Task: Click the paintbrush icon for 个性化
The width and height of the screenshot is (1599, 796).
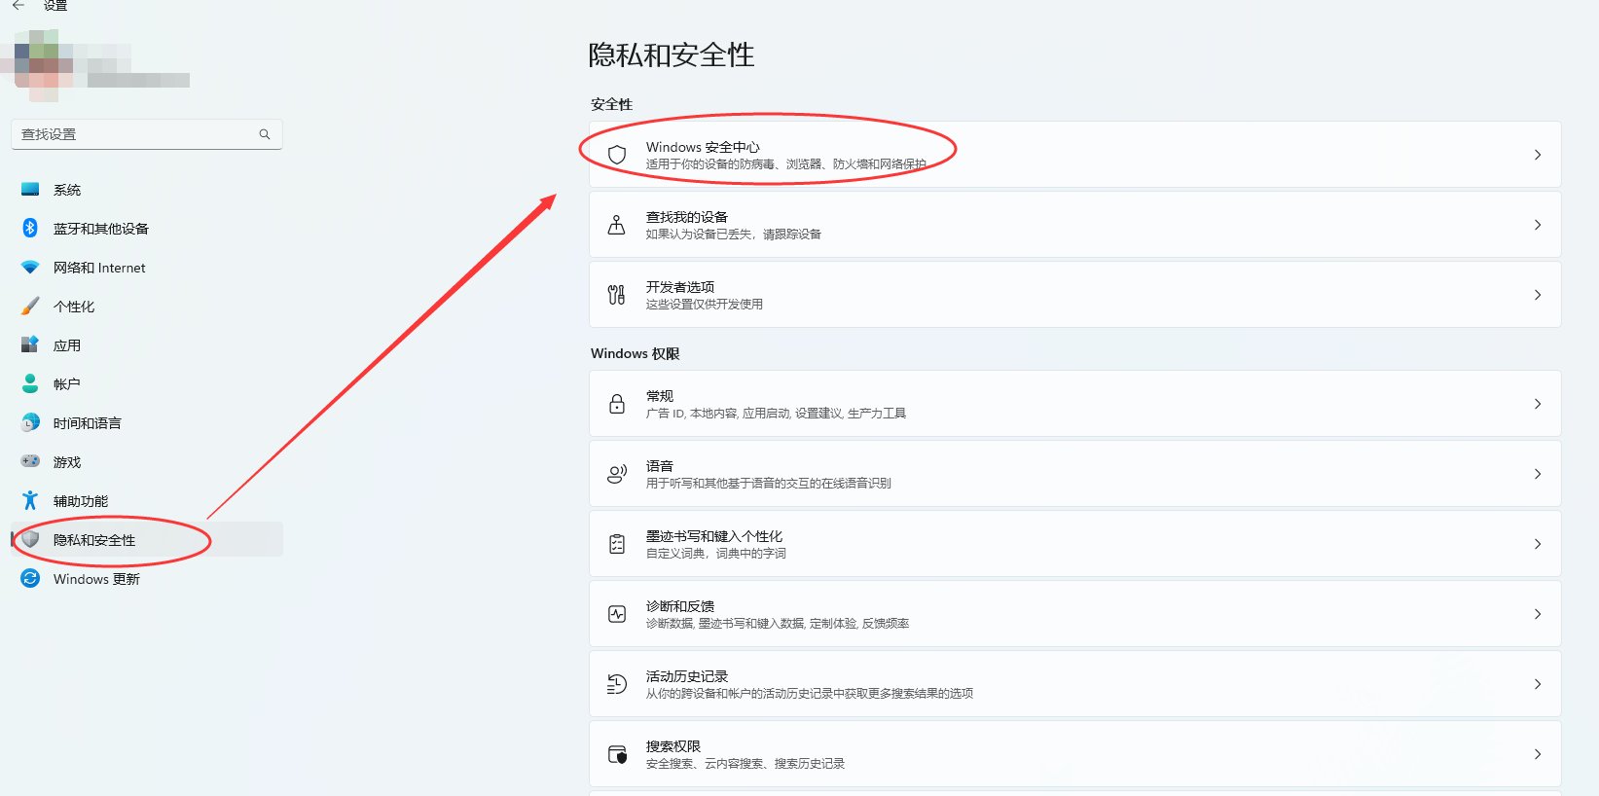Action: pos(30,306)
